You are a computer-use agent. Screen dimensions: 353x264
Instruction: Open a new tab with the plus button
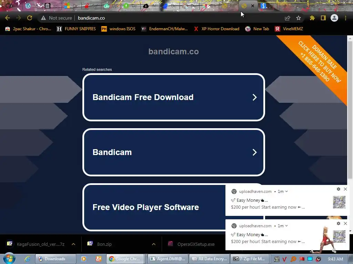coord(285,6)
